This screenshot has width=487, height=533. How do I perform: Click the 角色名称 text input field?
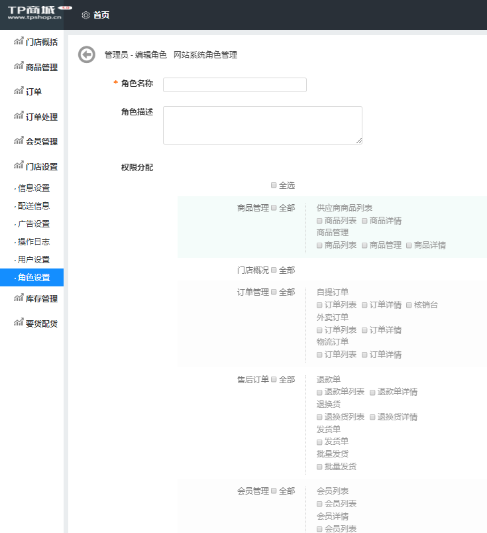tap(235, 85)
